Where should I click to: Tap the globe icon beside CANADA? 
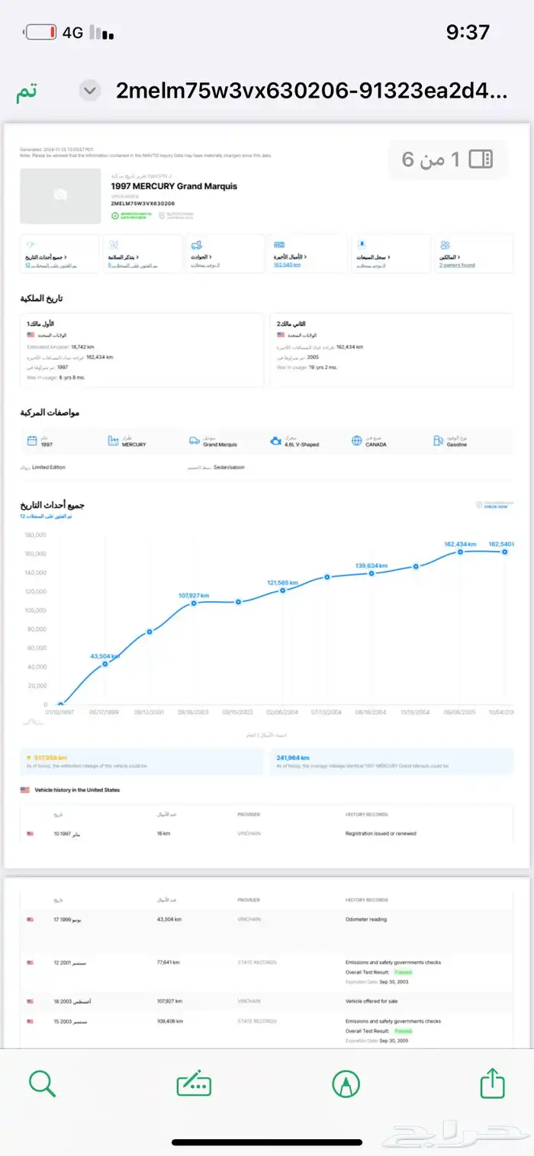tap(357, 440)
